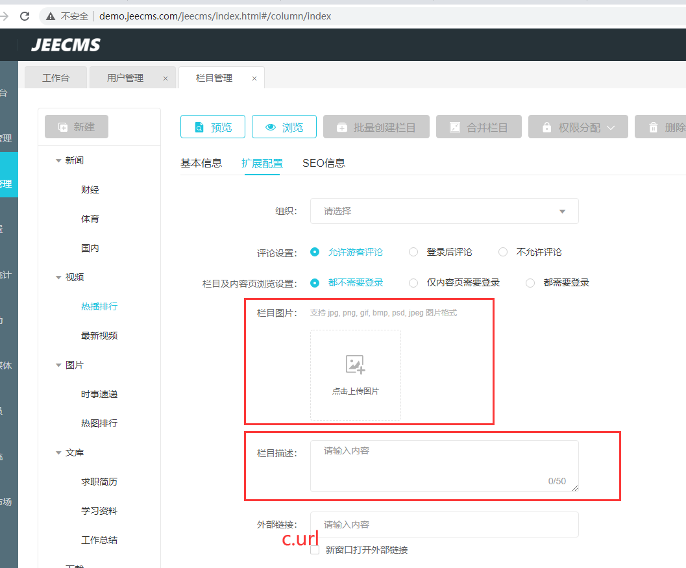
Task: Switch to the 基本信息 tab
Action: pyautogui.click(x=201, y=164)
